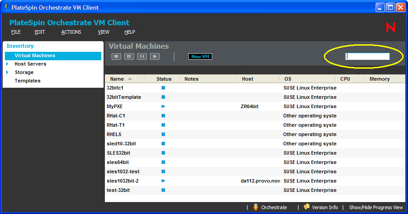Click the Orchestrate server icon in status bar

coord(256,207)
